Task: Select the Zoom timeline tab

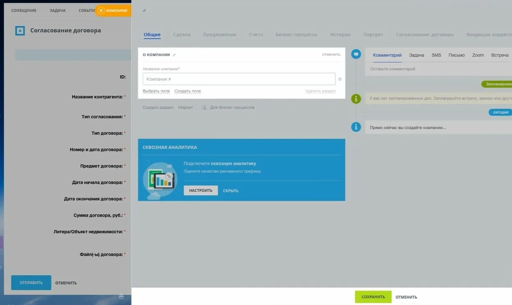Action: pyautogui.click(x=478, y=55)
